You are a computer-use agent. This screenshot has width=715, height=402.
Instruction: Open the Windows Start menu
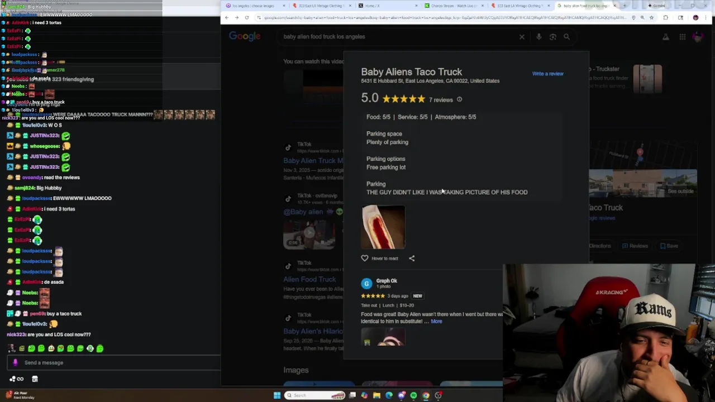coord(277,395)
